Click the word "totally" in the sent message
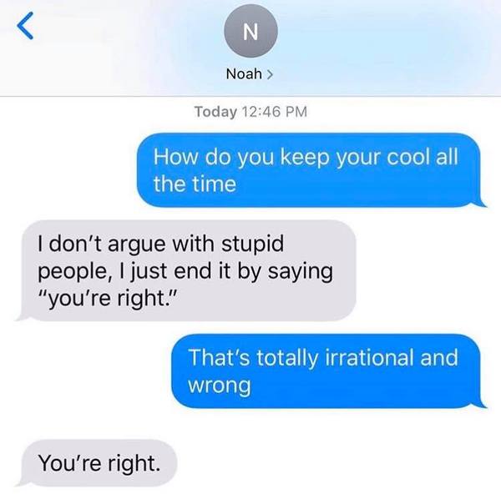Image resolution: width=501 pixels, height=494 pixels. coord(287,358)
